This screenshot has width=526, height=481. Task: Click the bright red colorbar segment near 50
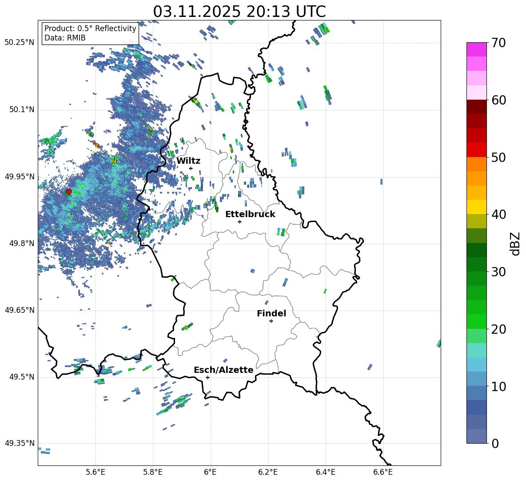(x=476, y=150)
